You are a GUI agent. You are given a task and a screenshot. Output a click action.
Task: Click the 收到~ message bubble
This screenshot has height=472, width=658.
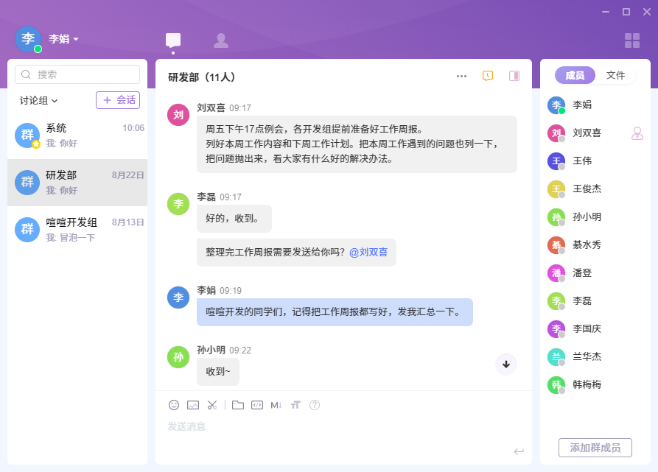[x=218, y=371]
